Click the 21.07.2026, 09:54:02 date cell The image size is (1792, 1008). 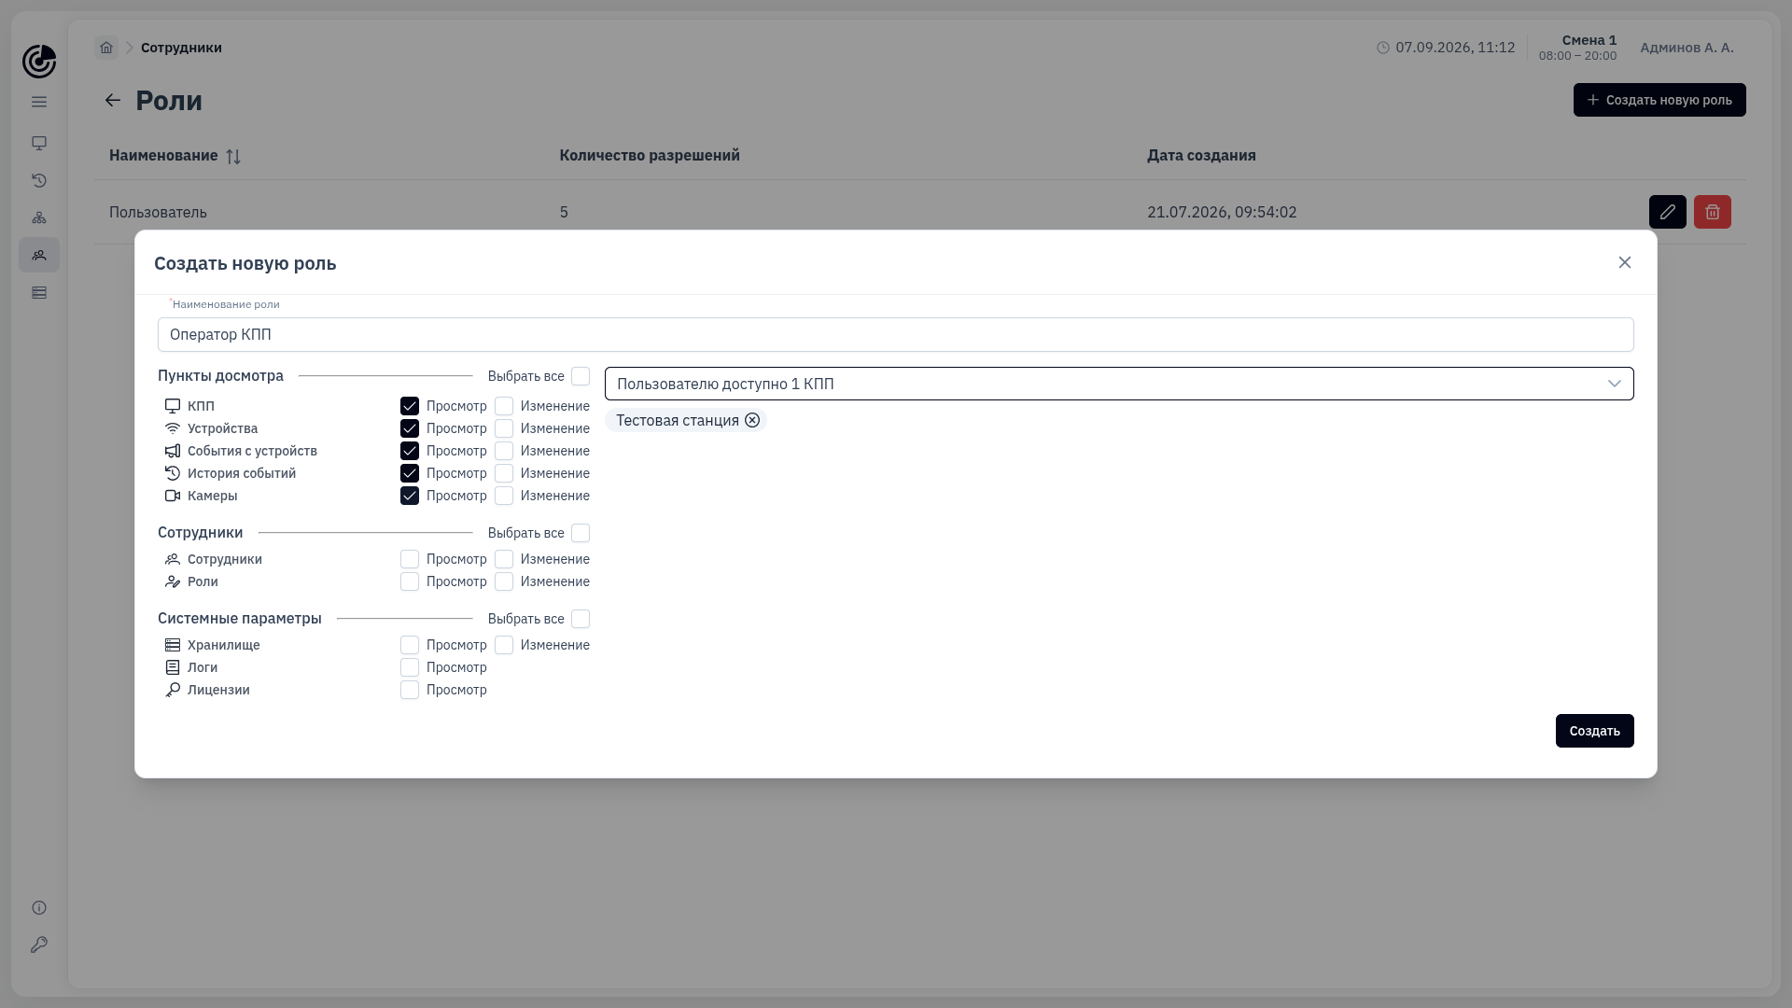pyautogui.click(x=1222, y=212)
